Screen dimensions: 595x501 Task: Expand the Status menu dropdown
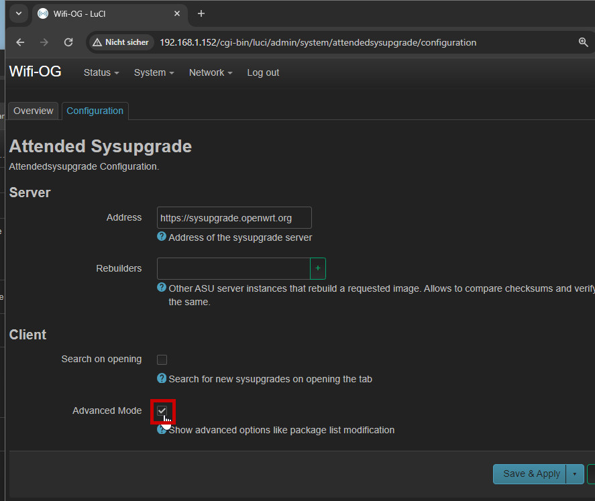pos(101,72)
